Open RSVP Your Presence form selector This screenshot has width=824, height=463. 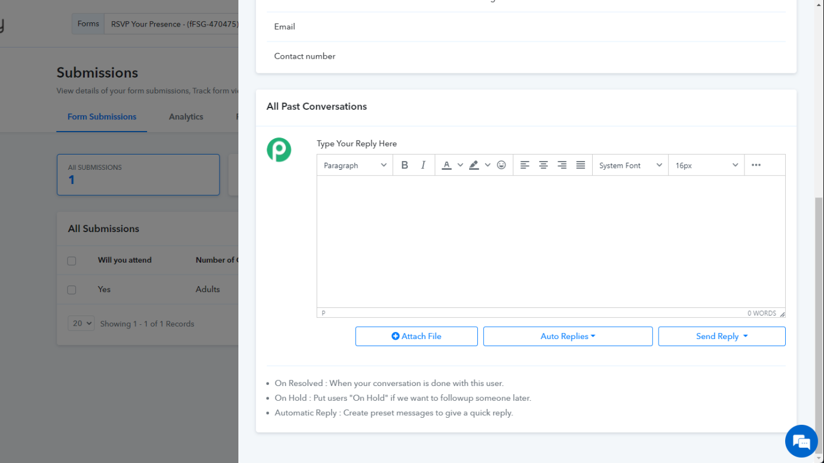172,24
